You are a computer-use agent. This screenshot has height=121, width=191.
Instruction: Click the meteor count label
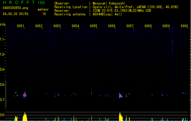(43, 9)
